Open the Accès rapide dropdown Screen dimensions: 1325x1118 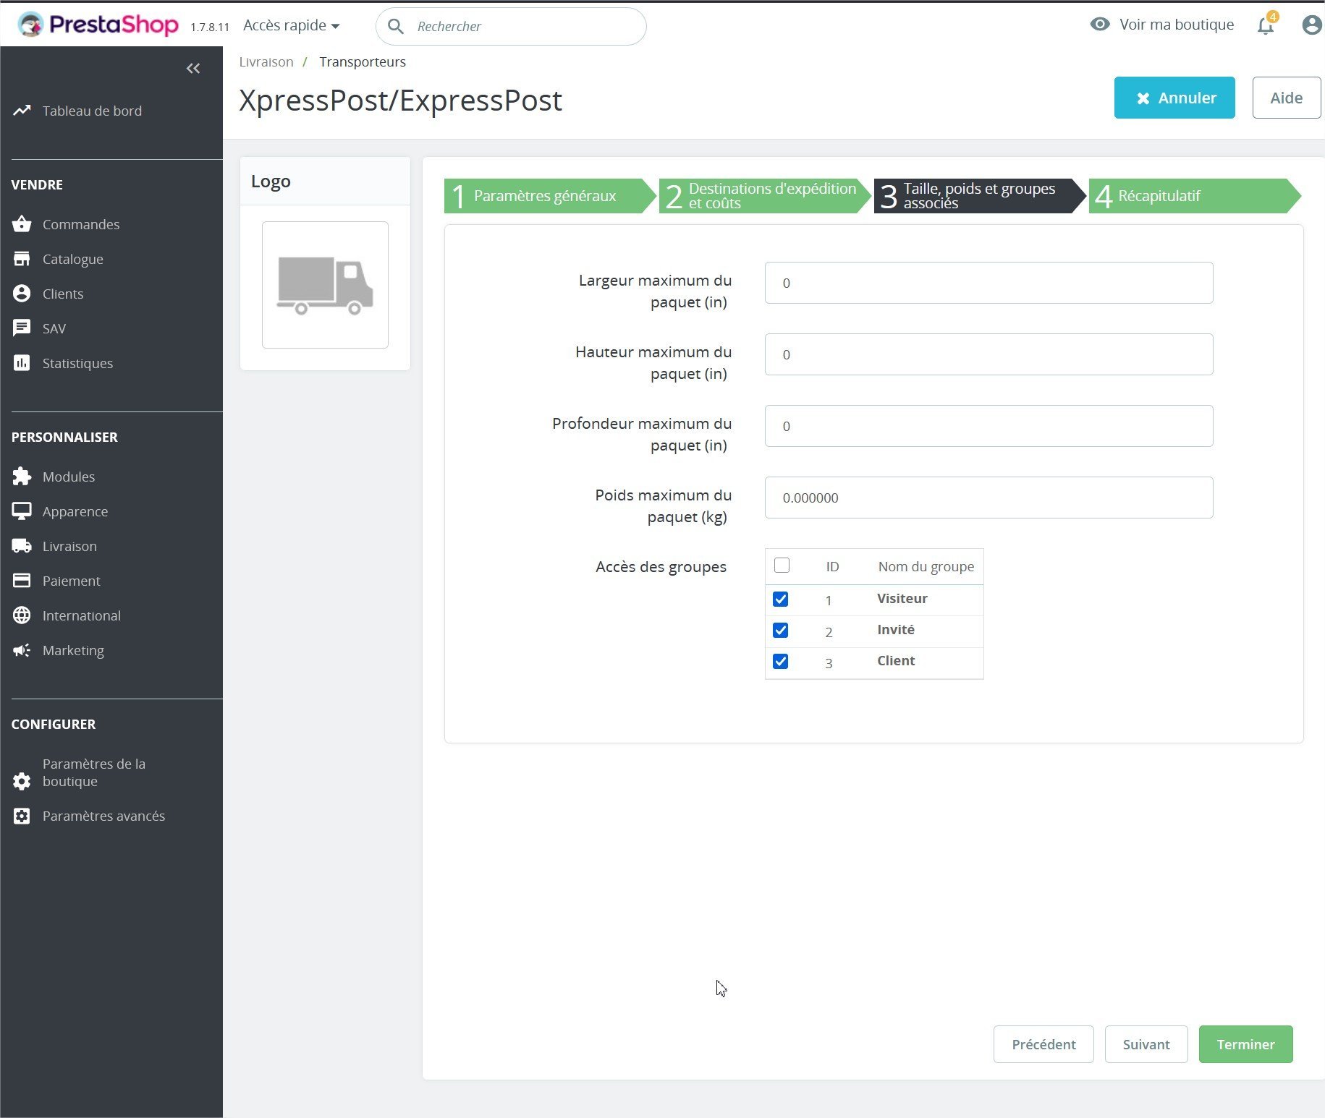(292, 25)
